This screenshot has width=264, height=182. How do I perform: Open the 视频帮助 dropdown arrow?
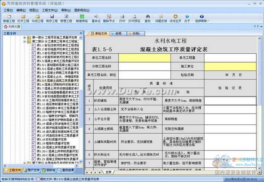208,21
